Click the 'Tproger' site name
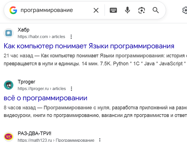Screen dimensions: 187x142 coord(26,82)
